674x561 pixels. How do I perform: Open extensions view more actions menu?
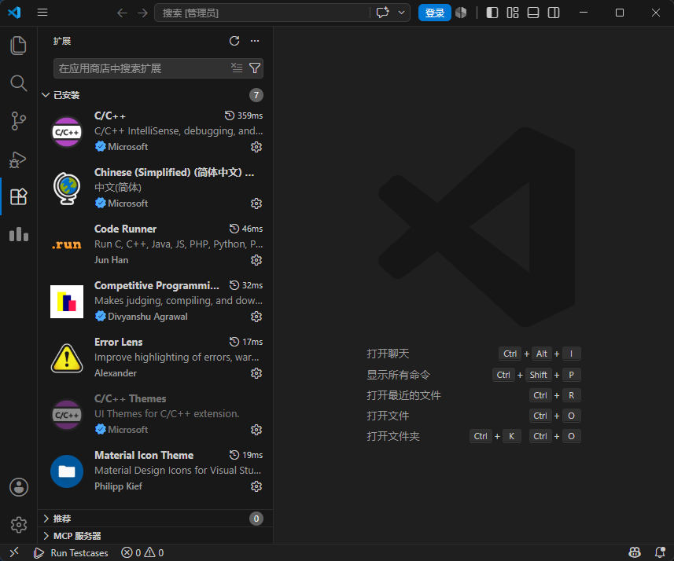point(255,41)
